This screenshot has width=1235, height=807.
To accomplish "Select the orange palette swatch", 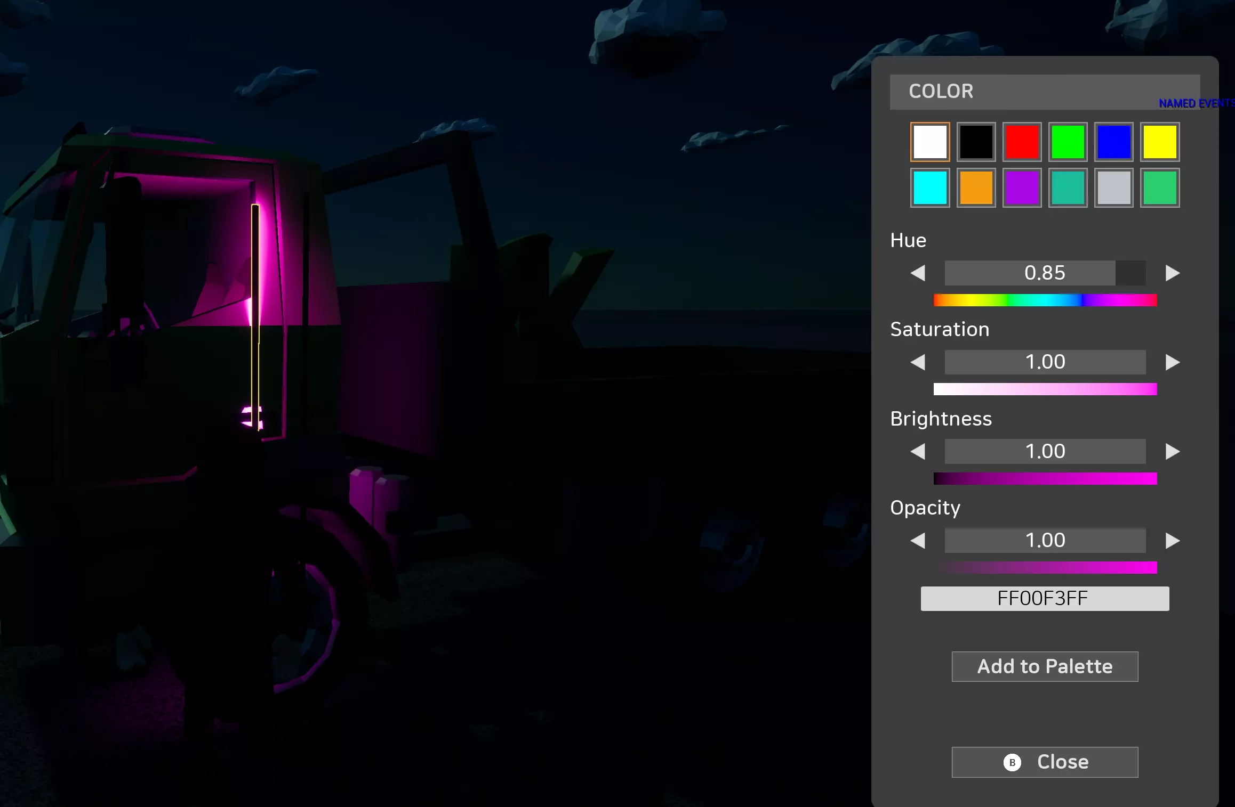I will tap(976, 188).
